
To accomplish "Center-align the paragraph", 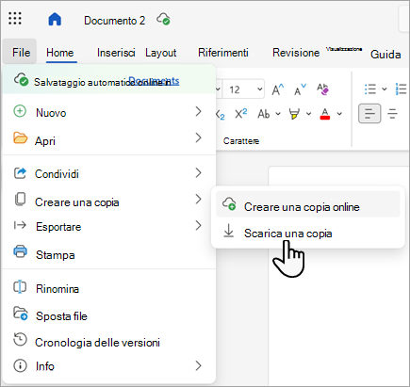I will [392, 113].
